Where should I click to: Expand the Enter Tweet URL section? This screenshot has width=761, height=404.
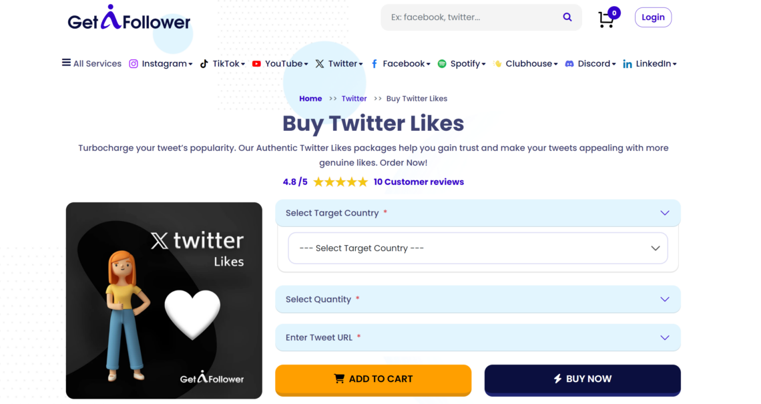coord(477,337)
